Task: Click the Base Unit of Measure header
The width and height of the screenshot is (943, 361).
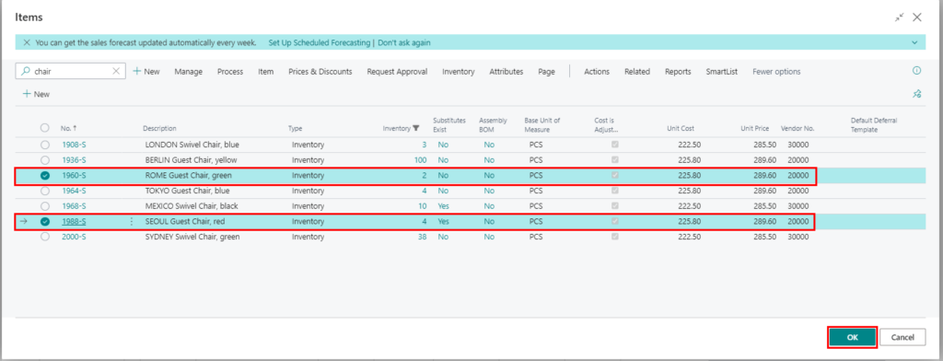Action: [541, 124]
